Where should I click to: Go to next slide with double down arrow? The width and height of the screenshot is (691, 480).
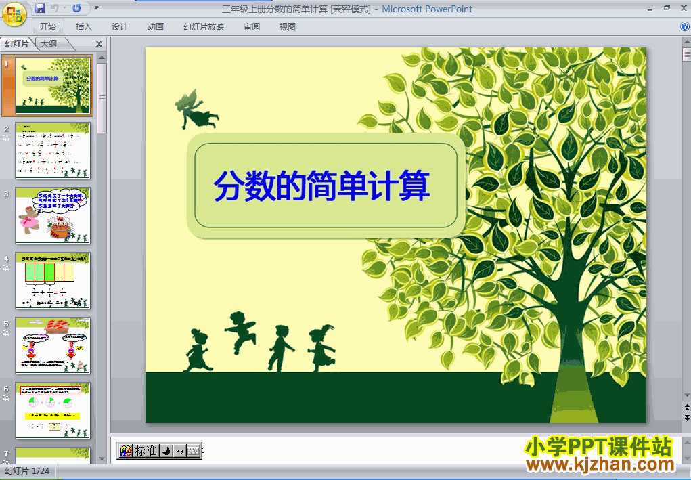pyautogui.click(x=686, y=416)
